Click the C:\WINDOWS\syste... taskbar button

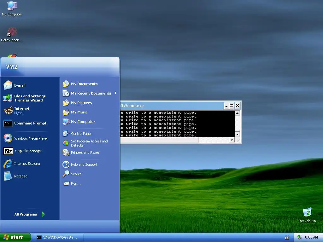tap(58, 237)
